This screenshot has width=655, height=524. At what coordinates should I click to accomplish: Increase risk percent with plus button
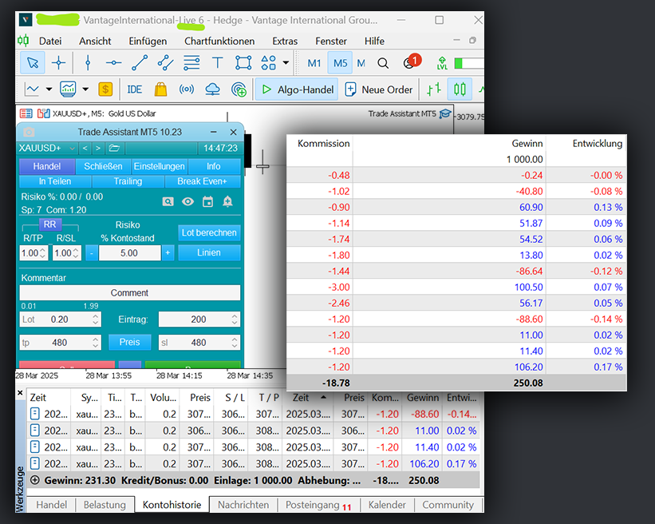pos(168,253)
